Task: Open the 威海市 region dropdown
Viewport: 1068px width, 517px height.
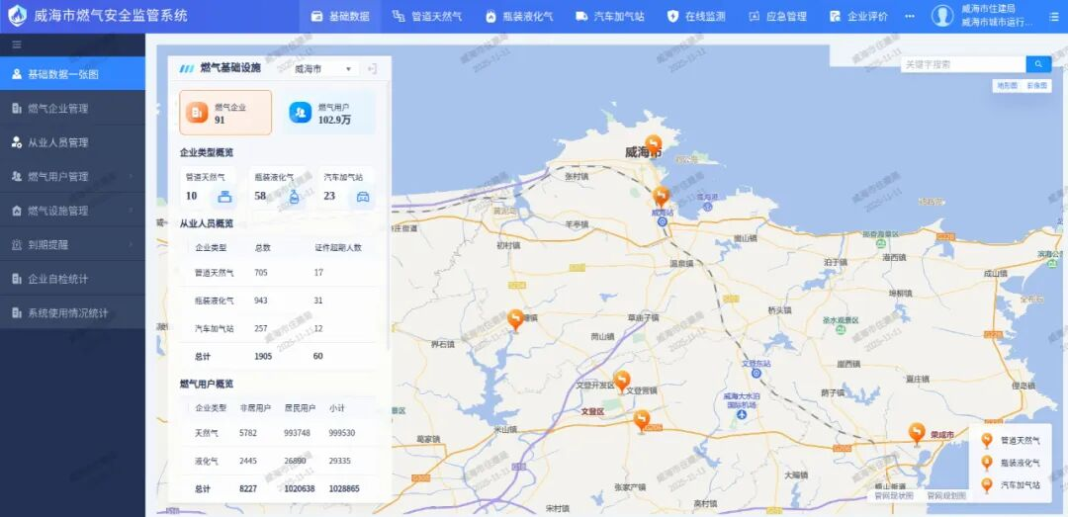Action: click(x=324, y=69)
